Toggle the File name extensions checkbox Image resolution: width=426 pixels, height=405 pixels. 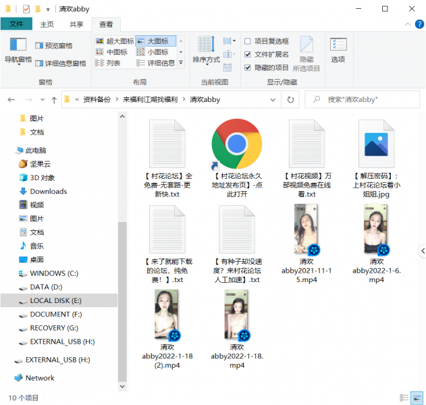tap(248, 54)
